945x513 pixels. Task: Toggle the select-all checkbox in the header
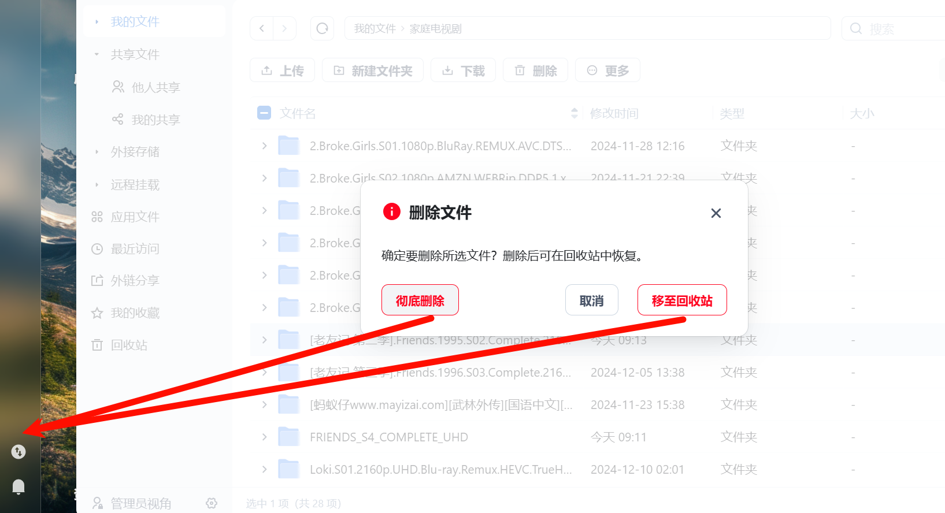coord(264,113)
